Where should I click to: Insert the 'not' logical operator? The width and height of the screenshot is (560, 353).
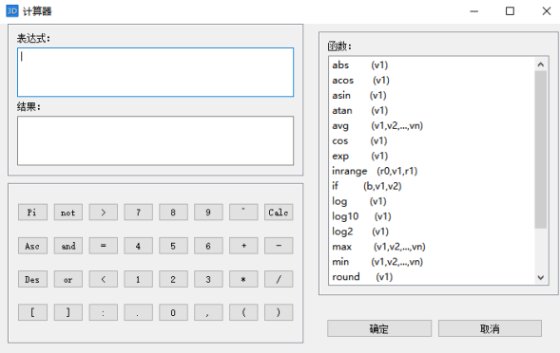68,213
